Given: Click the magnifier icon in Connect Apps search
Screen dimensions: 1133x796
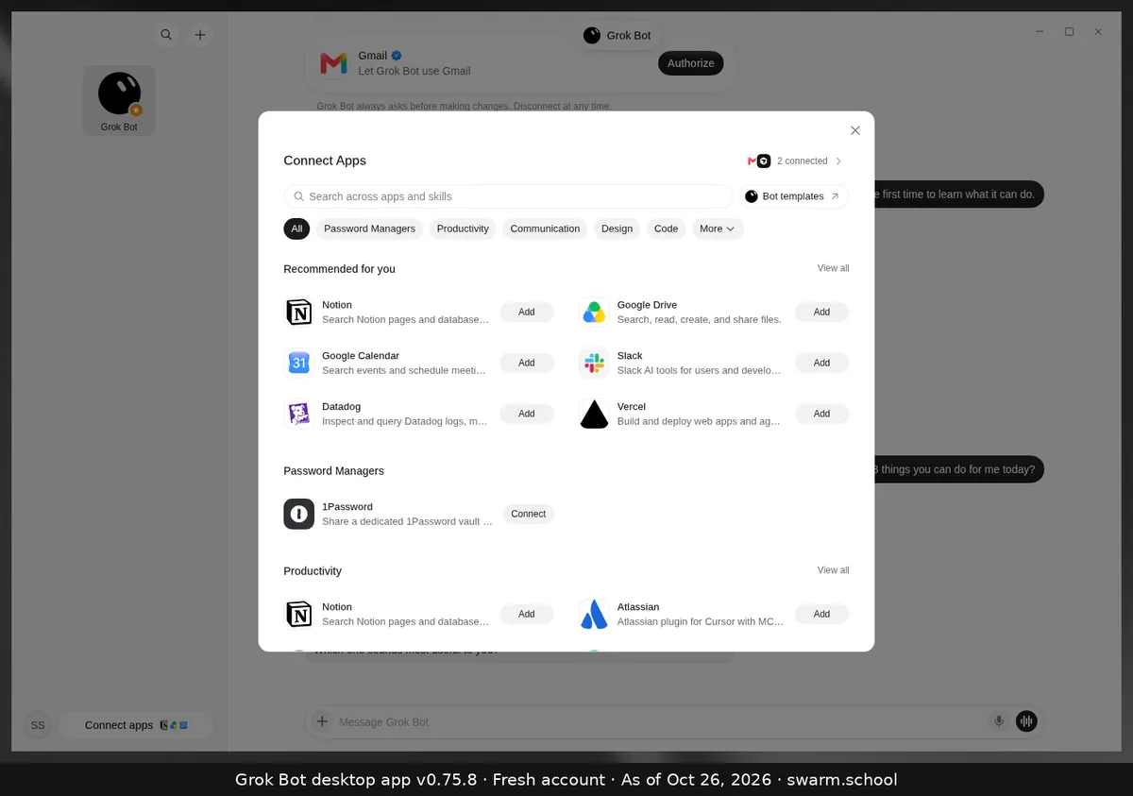Looking at the screenshot, I should click(298, 196).
